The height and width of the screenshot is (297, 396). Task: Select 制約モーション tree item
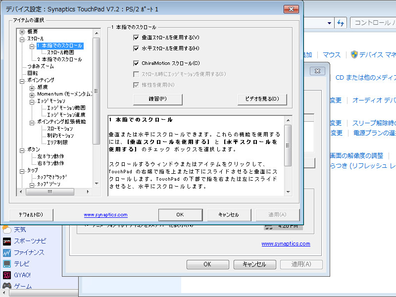[60, 136]
